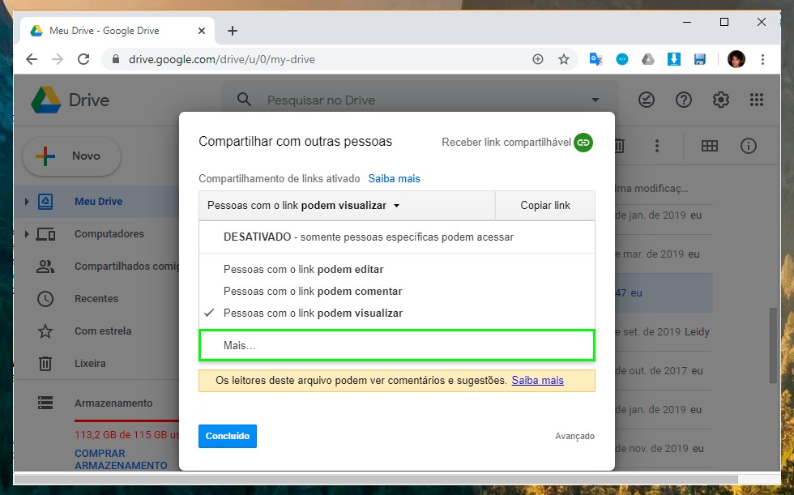Viewport: 794px width, 495px height.
Task: Reload the page
Action: point(83,59)
